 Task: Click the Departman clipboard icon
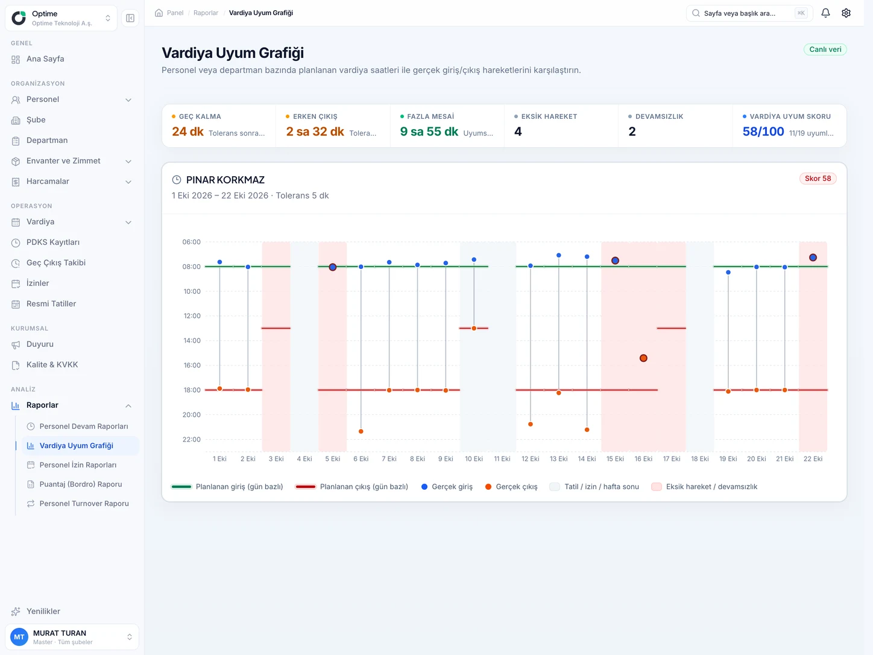click(16, 141)
